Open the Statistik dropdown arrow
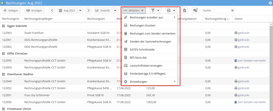Image resolution: width=273 pixels, height=111 pixels. [x=115, y=10]
